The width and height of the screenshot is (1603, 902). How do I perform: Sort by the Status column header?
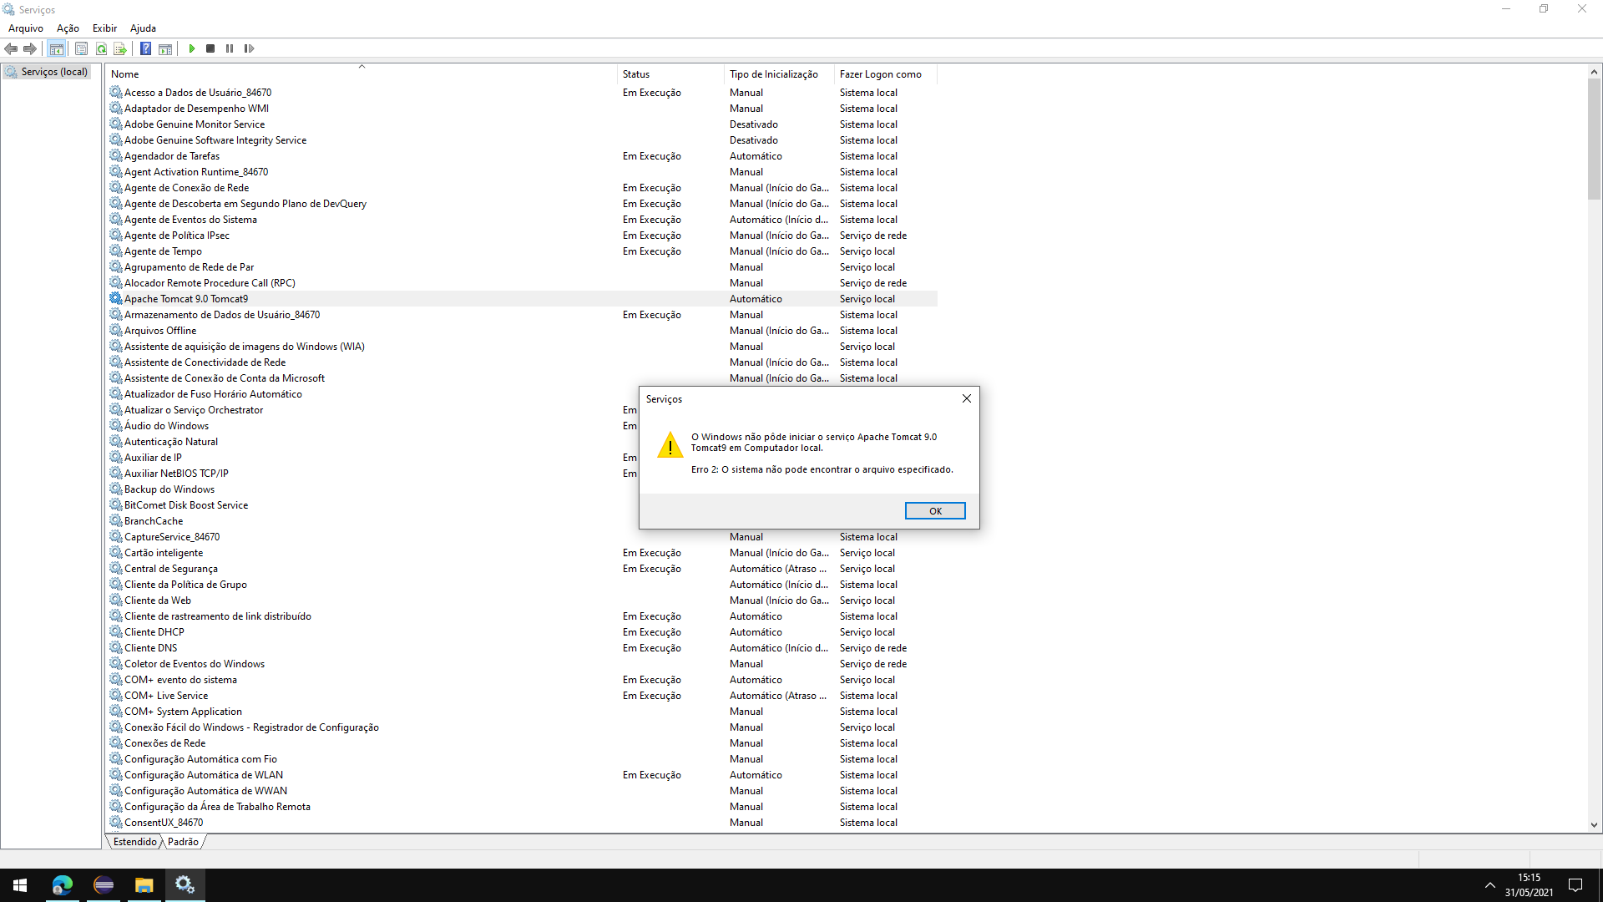(x=670, y=74)
